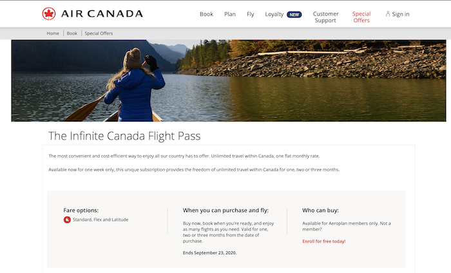This screenshot has width=451, height=273.
Task: Go to the Special Offers breadcrumb
Action: pyautogui.click(x=99, y=33)
